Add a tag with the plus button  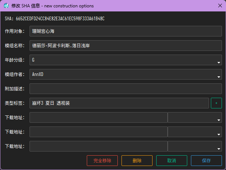[x=216, y=103]
